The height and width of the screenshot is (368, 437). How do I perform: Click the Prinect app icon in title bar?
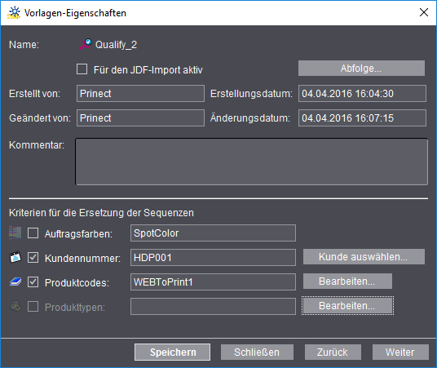tap(14, 12)
